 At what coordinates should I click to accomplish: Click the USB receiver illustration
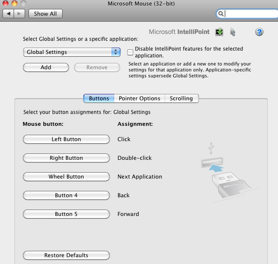pos(230,173)
